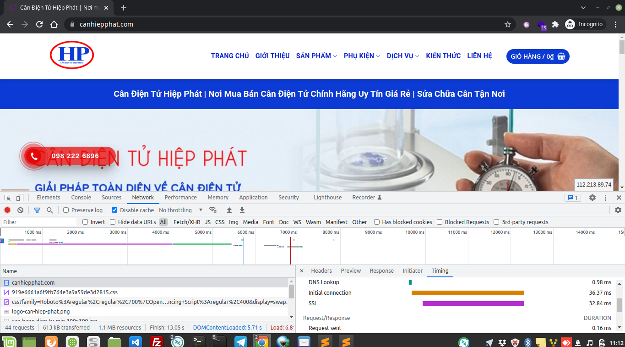
Task: Switch to Elements panel tab
Action: (49, 198)
